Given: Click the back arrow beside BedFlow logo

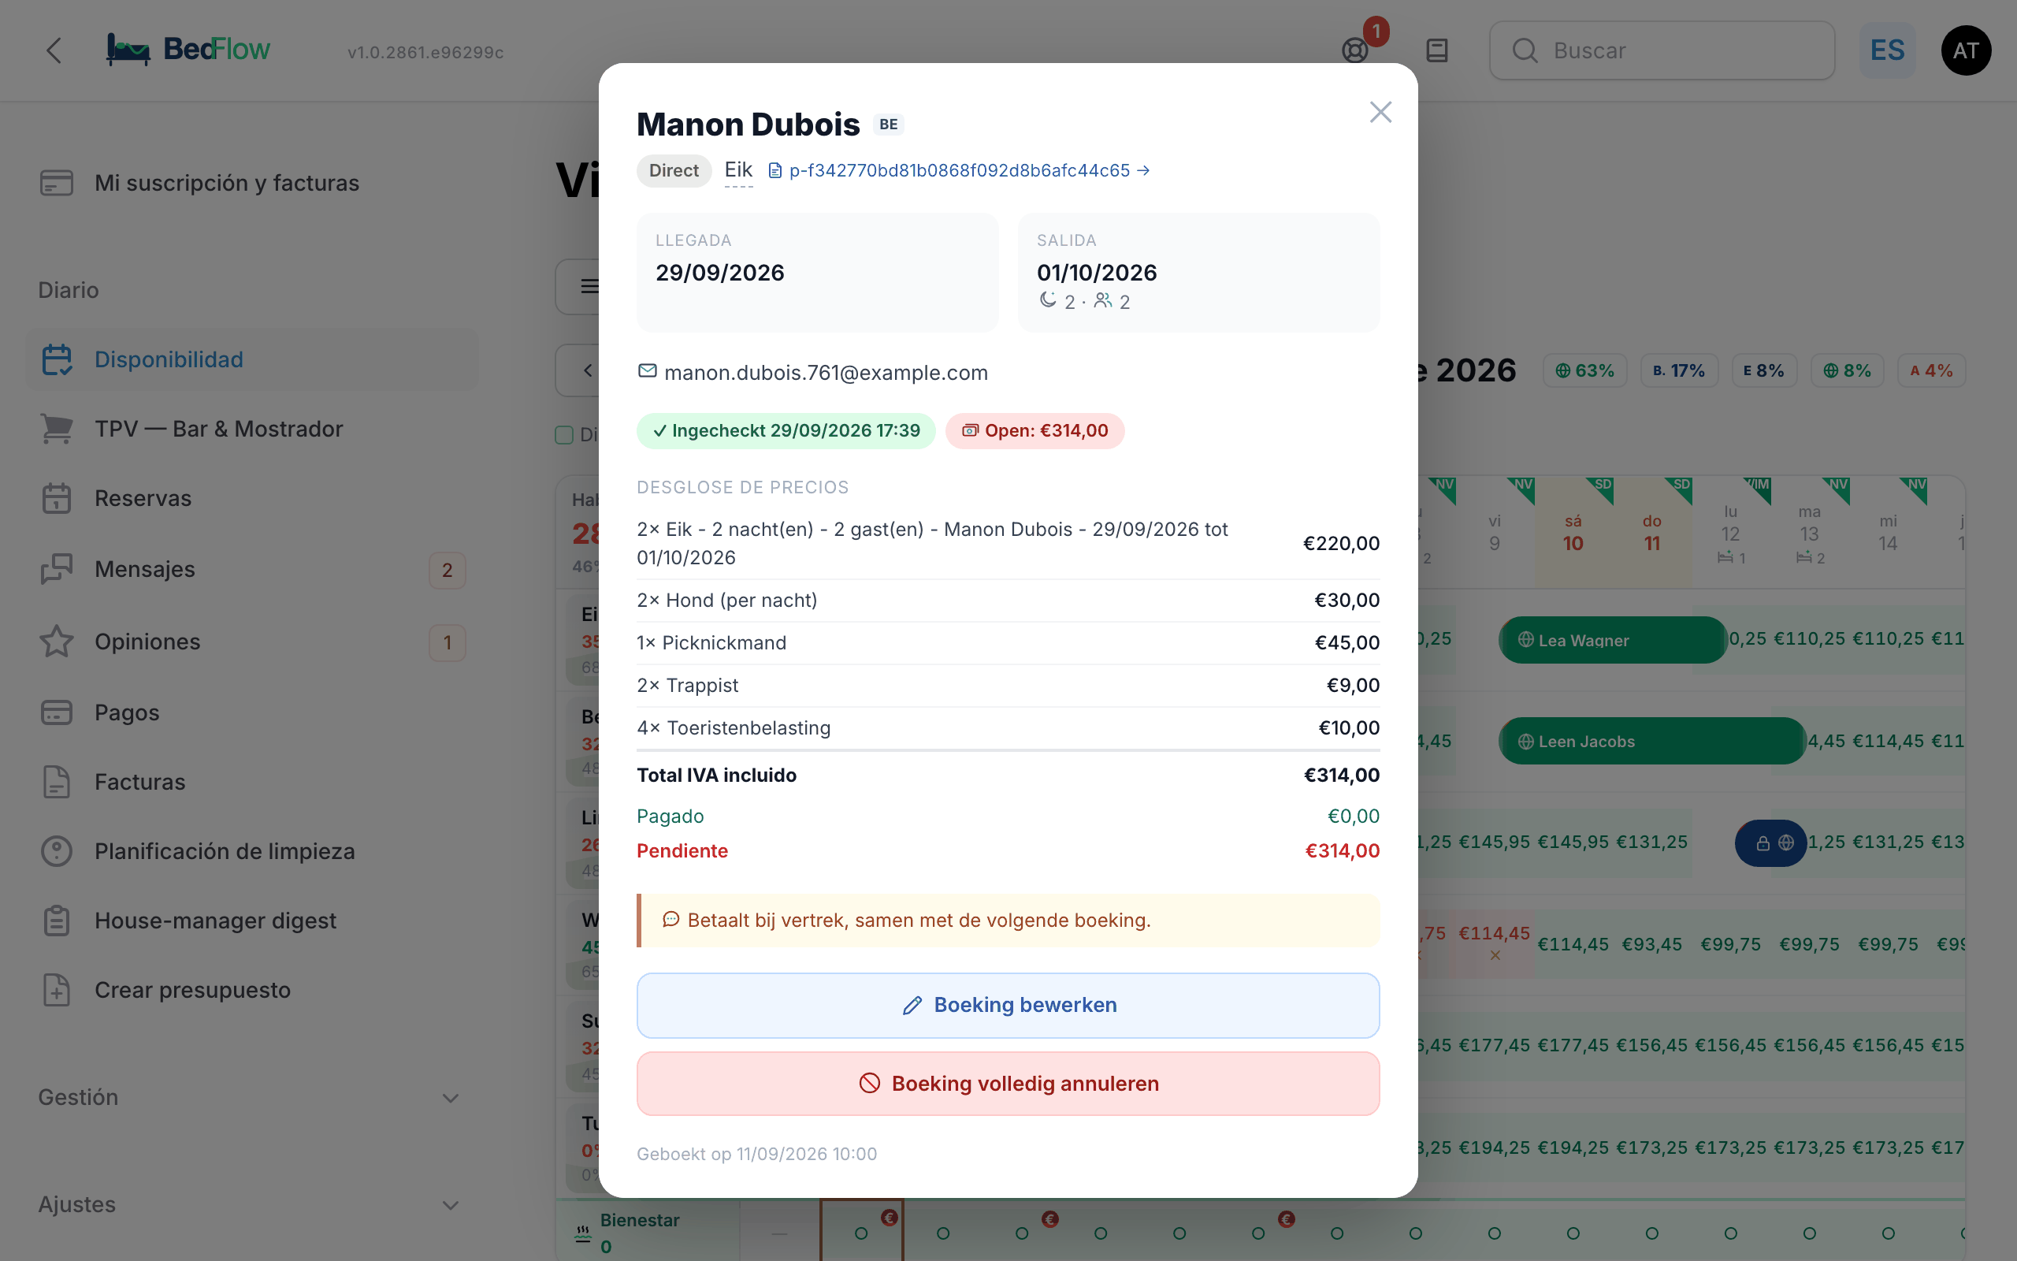Looking at the screenshot, I should tap(54, 50).
